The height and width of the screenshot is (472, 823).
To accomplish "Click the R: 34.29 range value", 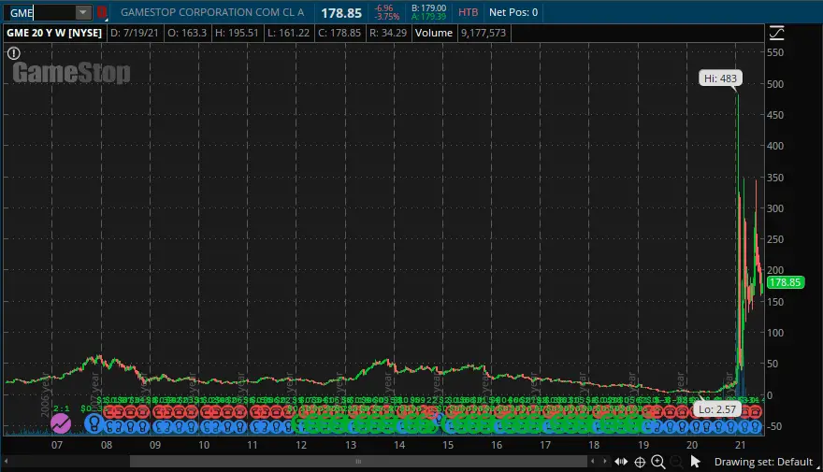I will (388, 33).
